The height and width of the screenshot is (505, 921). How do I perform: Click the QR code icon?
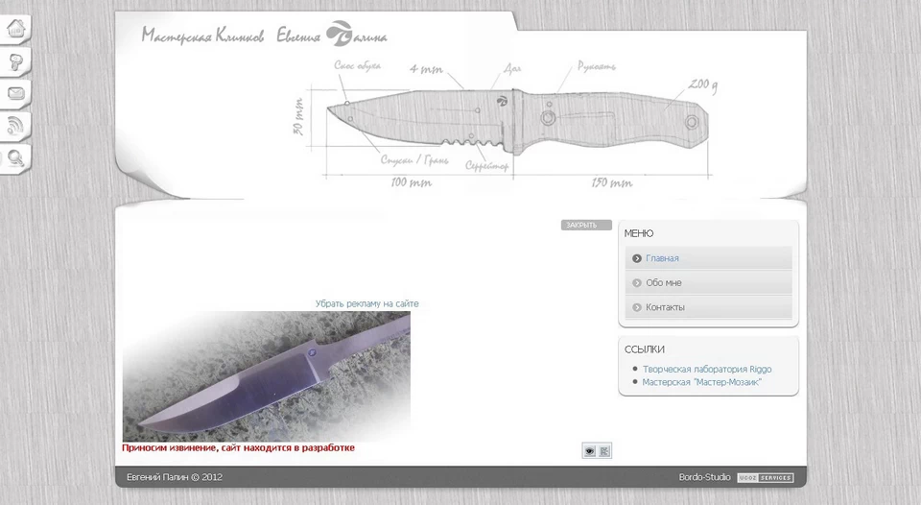[x=604, y=451]
